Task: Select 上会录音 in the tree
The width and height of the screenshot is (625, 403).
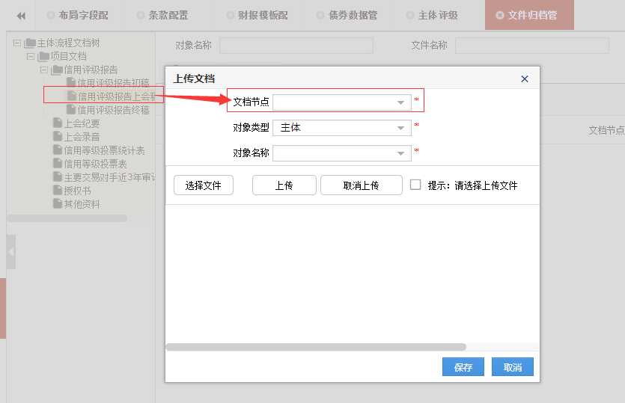Action: tap(82, 137)
